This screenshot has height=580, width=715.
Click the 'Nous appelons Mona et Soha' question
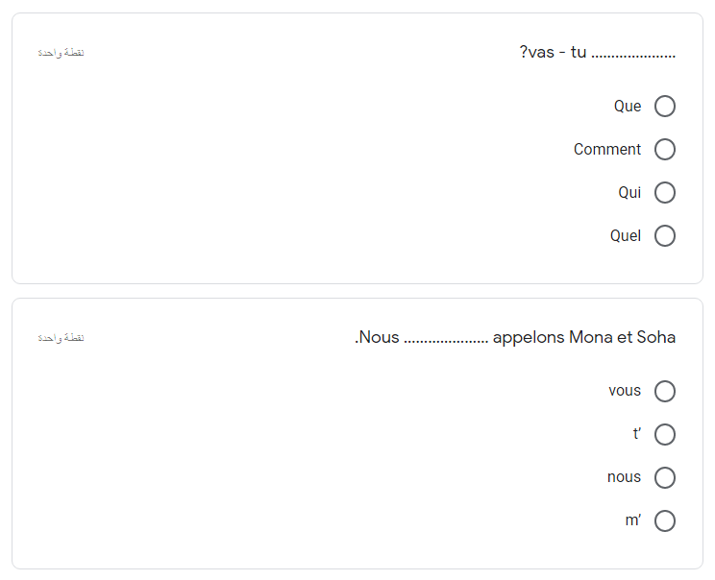(x=515, y=337)
